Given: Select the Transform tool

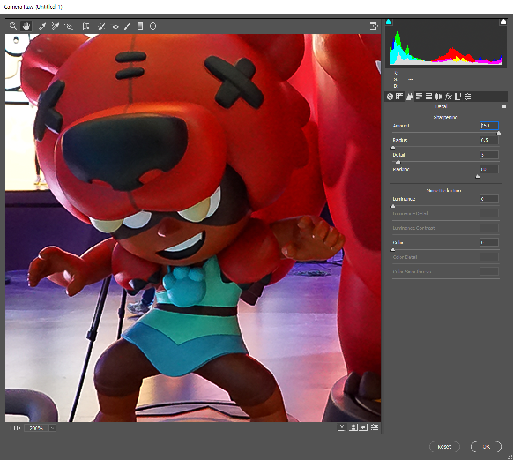Looking at the screenshot, I should click(x=85, y=26).
